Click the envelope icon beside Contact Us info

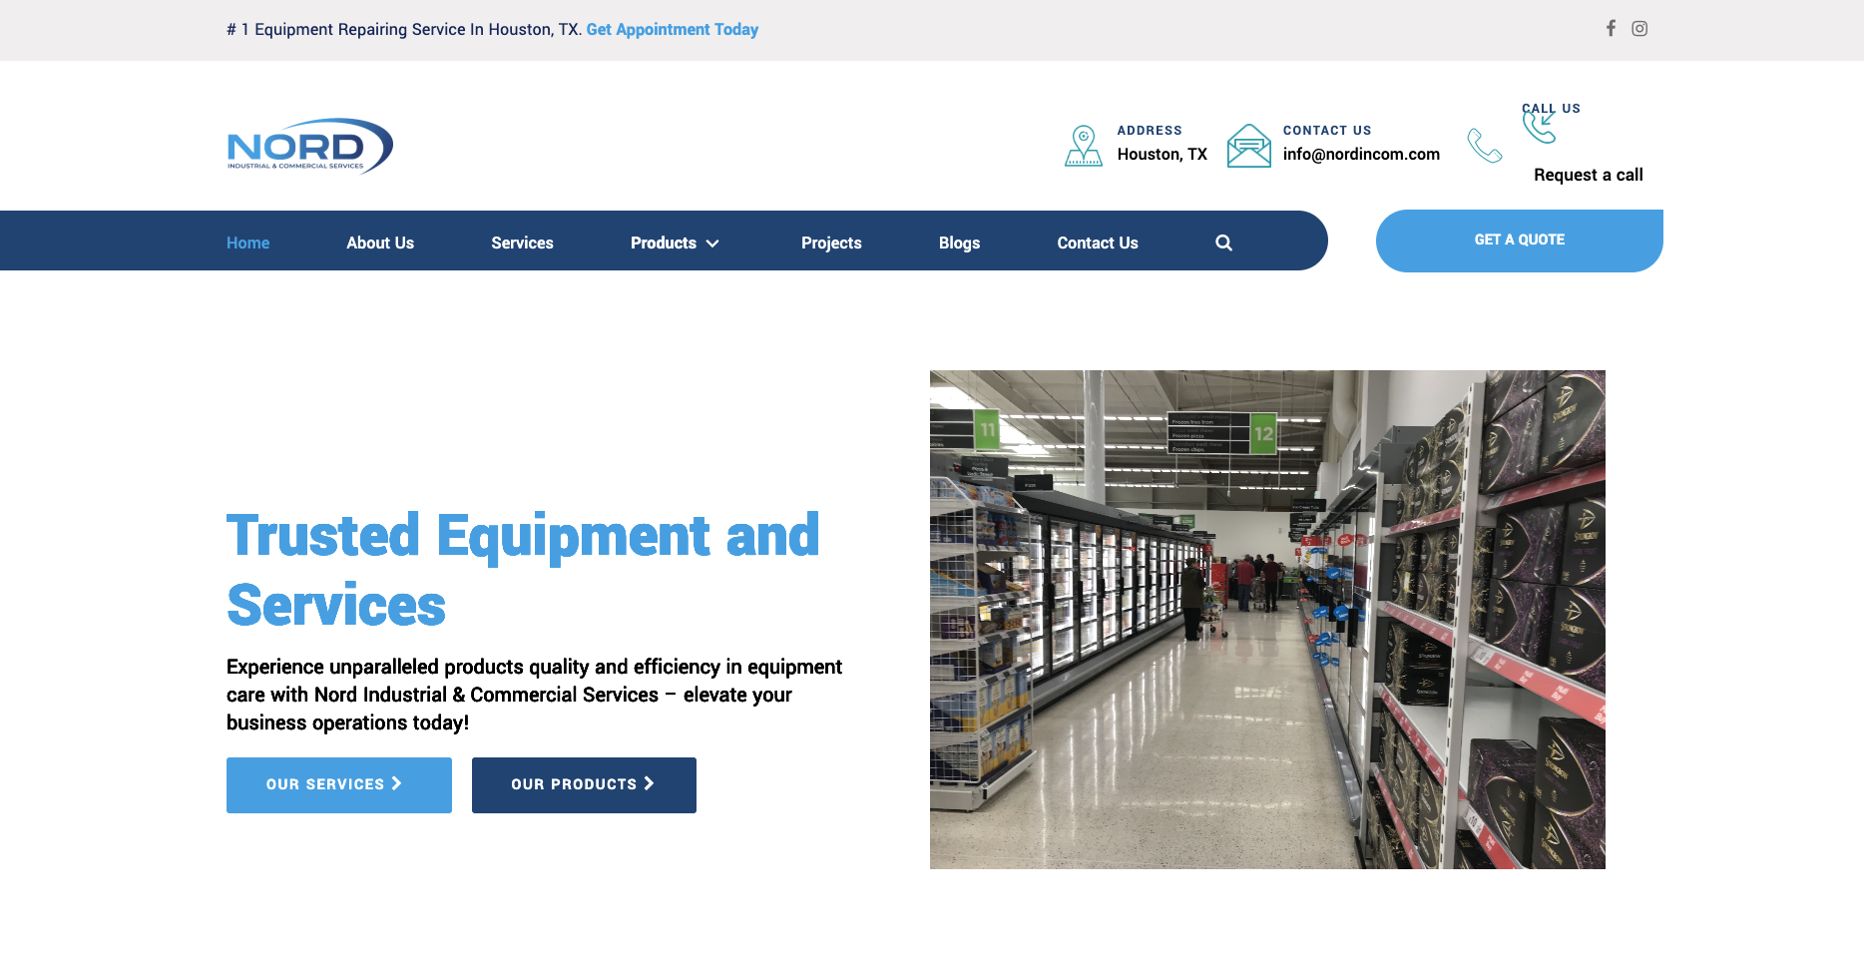[x=1248, y=145]
